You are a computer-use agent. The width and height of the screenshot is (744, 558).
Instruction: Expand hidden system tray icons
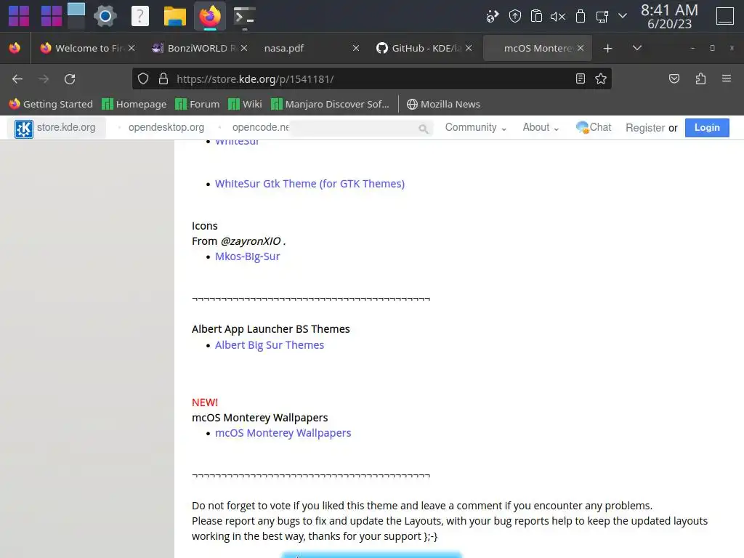(x=623, y=16)
